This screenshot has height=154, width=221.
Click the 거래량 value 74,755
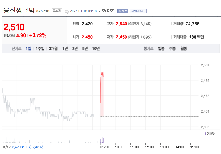(192, 24)
